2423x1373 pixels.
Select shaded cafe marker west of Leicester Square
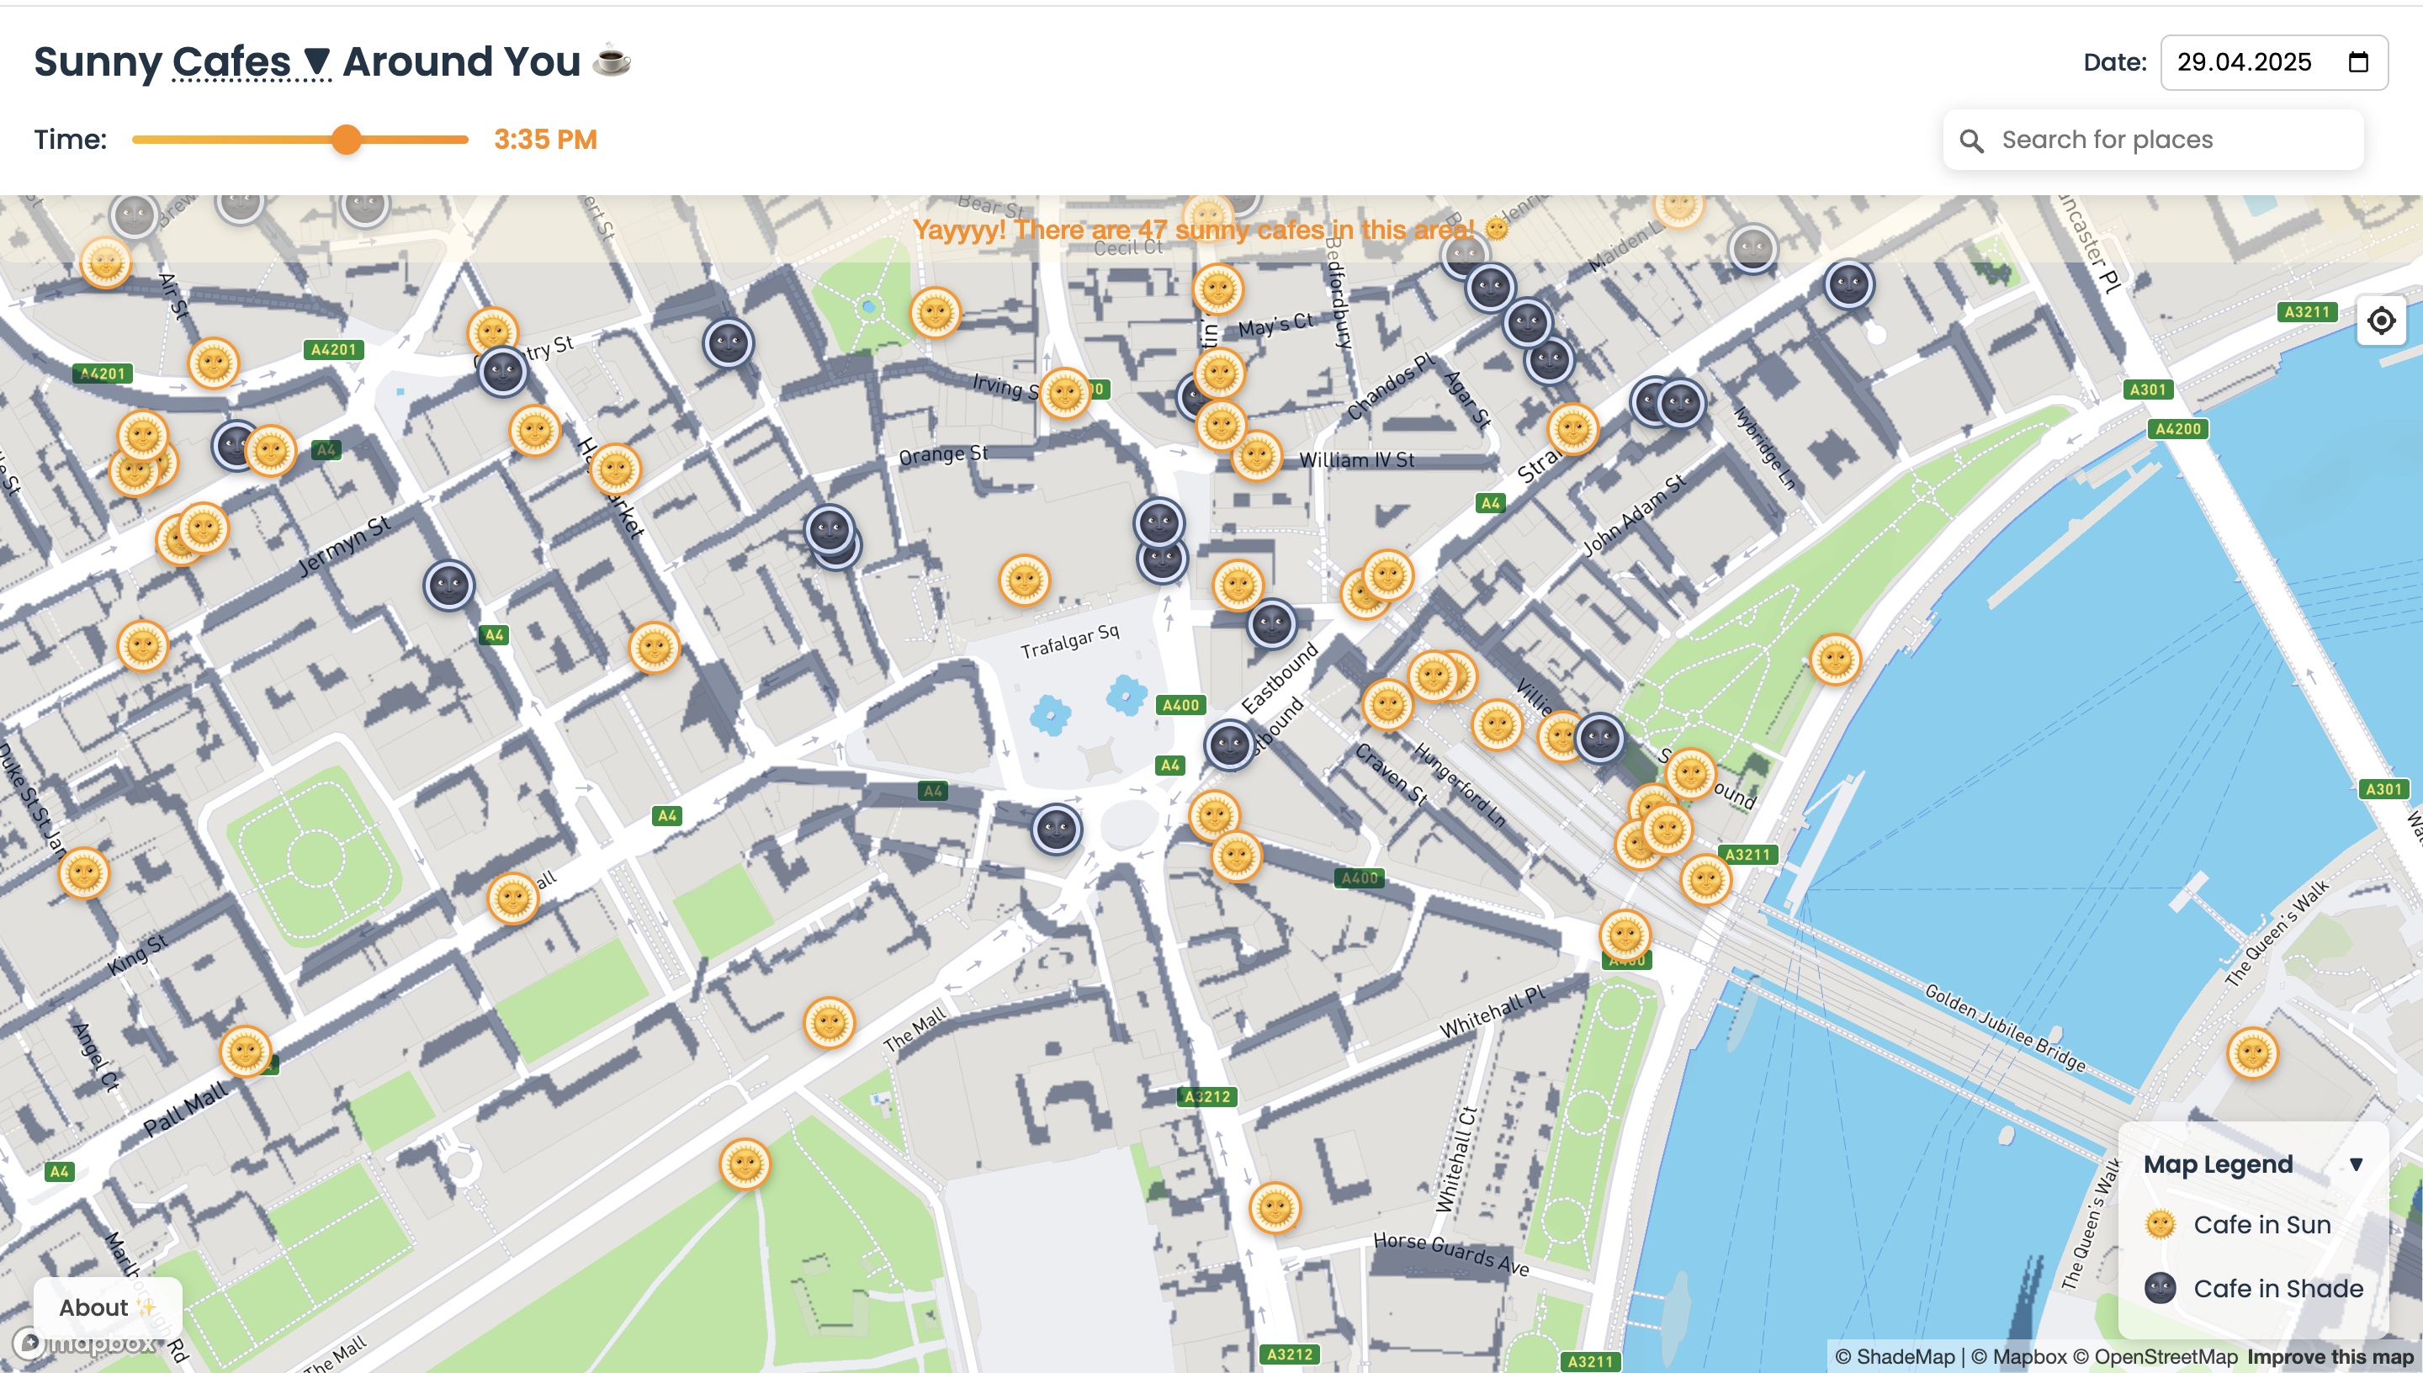tap(728, 343)
